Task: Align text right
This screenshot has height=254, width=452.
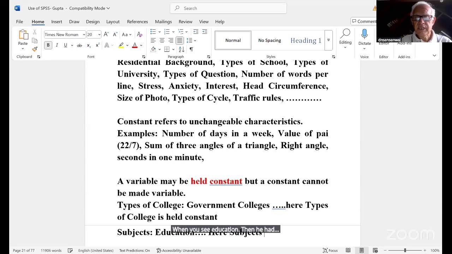Action: click(171, 41)
